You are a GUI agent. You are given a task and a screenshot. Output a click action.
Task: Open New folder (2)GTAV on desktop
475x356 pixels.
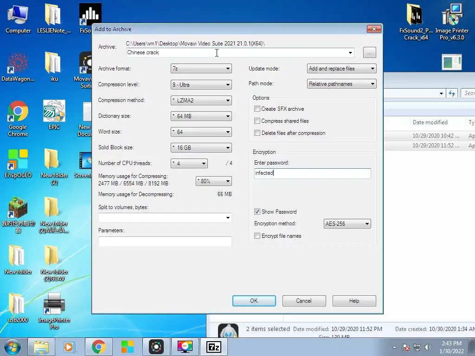pyautogui.click(x=54, y=263)
